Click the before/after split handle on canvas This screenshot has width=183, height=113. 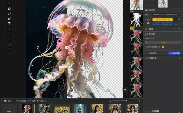point(67,47)
